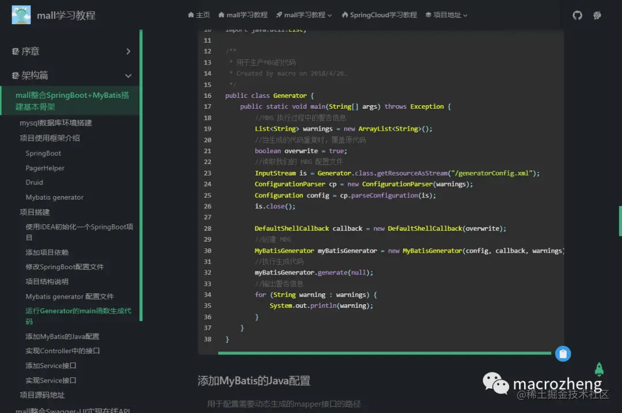
Task: Click code line 'public class Generator {'
Action: click(270, 95)
